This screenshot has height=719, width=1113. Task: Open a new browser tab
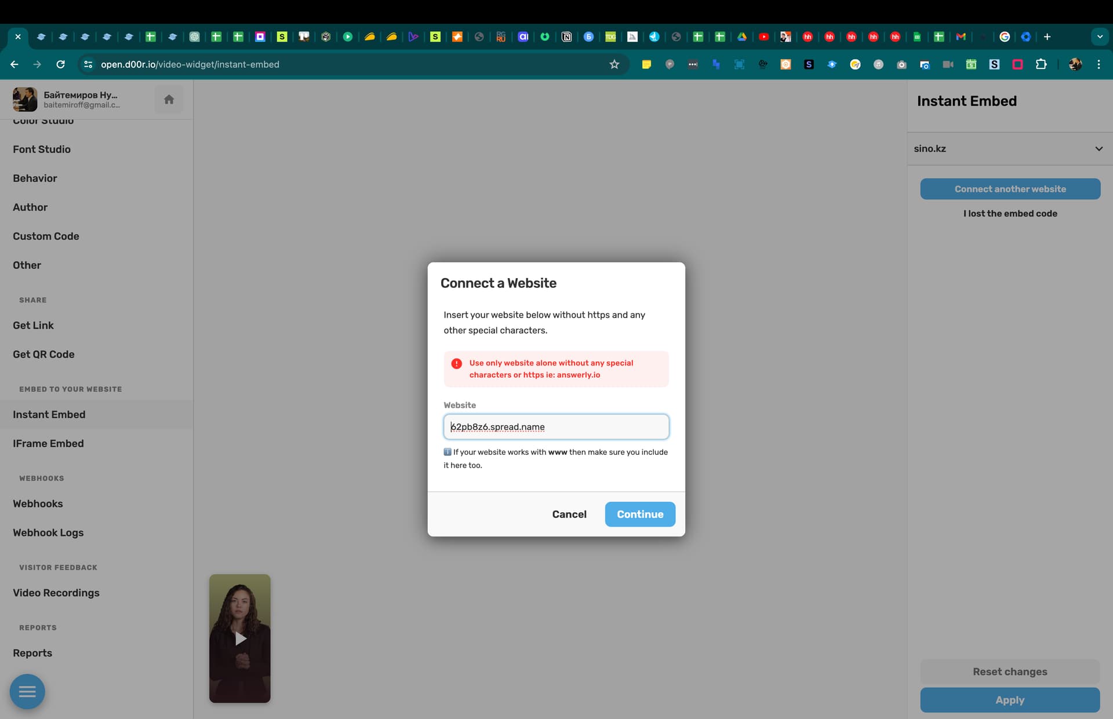point(1047,37)
